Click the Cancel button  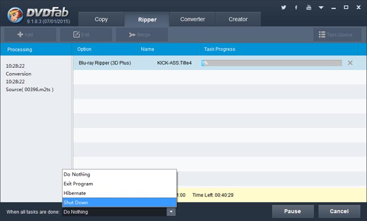click(339, 211)
